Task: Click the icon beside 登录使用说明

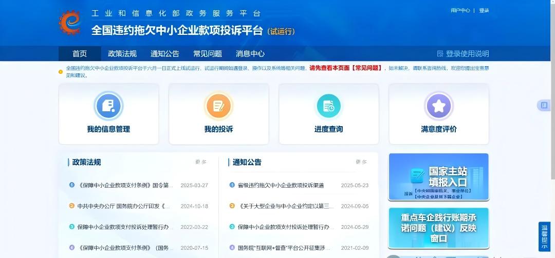Action: (440, 54)
